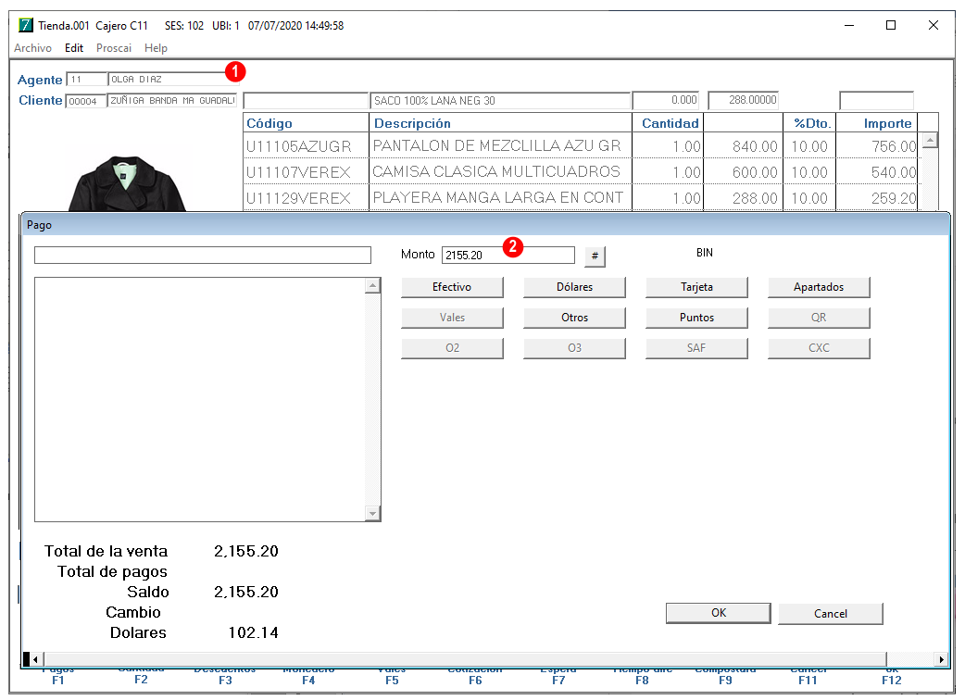
Task: Click the Otros payment button
Action: tap(574, 318)
